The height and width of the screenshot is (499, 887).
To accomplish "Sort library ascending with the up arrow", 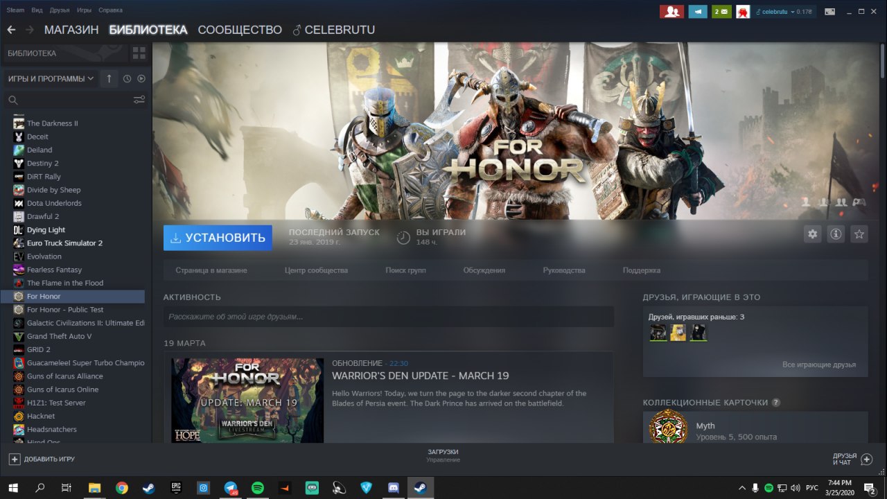I will point(109,79).
